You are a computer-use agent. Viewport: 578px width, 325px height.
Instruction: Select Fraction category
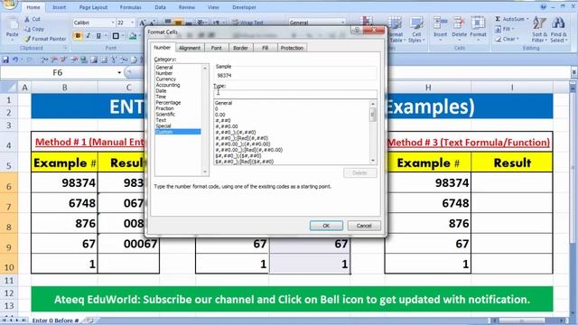164,108
